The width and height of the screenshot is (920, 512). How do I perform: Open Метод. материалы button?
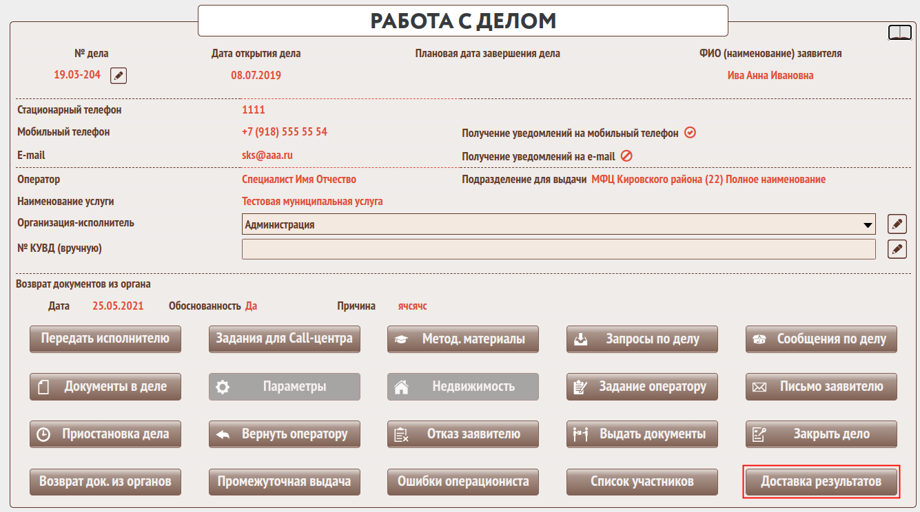coord(463,339)
